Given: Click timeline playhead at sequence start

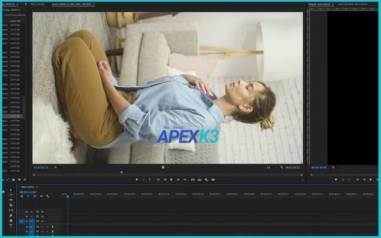Looking at the screenshot, I should click(68, 196).
